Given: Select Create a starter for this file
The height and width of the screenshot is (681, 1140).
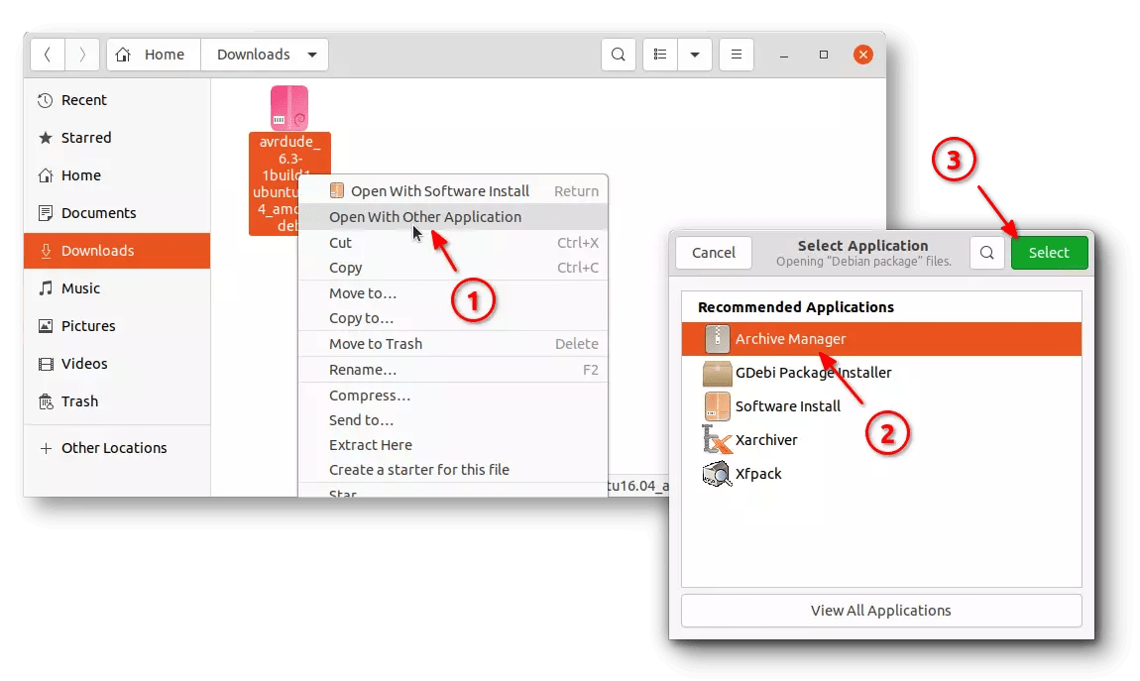Looking at the screenshot, I should tap(453, 470).
